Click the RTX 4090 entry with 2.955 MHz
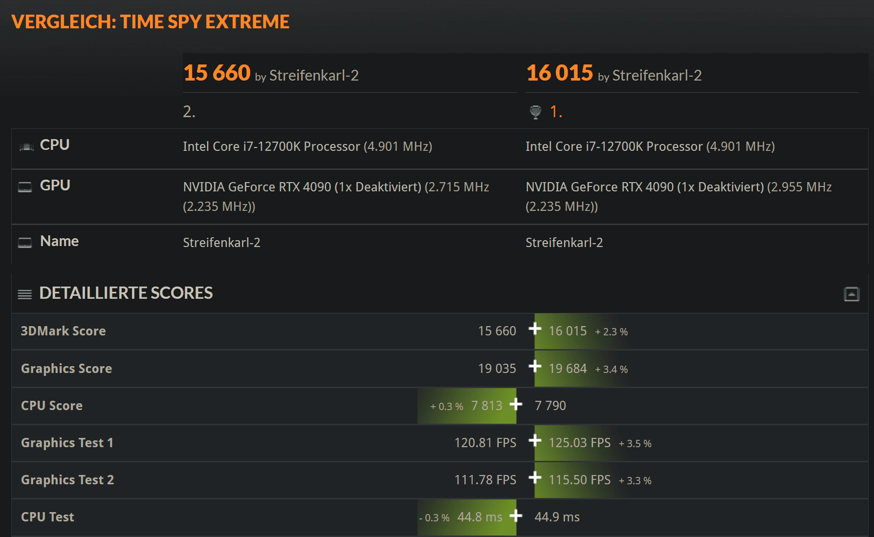874x537 pixels. point(678,187)
